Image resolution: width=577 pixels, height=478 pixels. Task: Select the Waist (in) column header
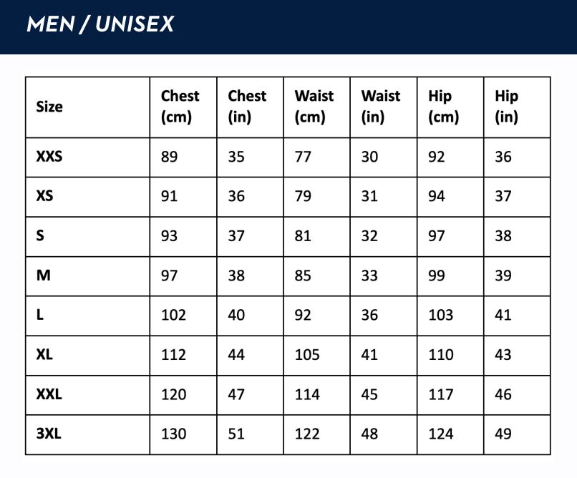coord(381,107)
